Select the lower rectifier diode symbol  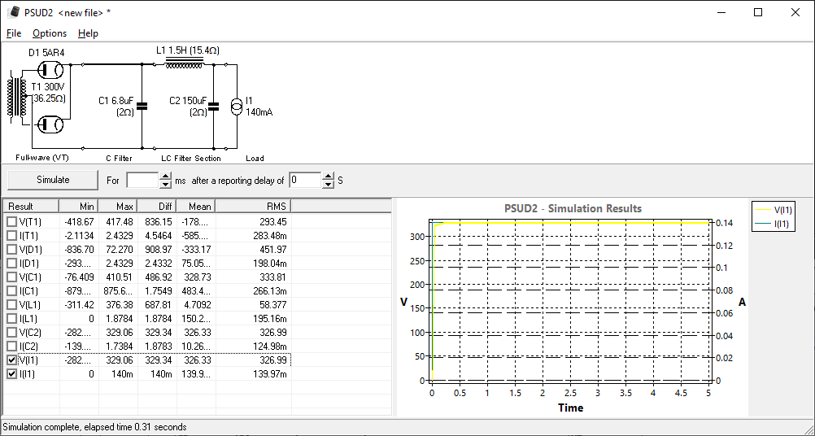(x=51, y=124)
